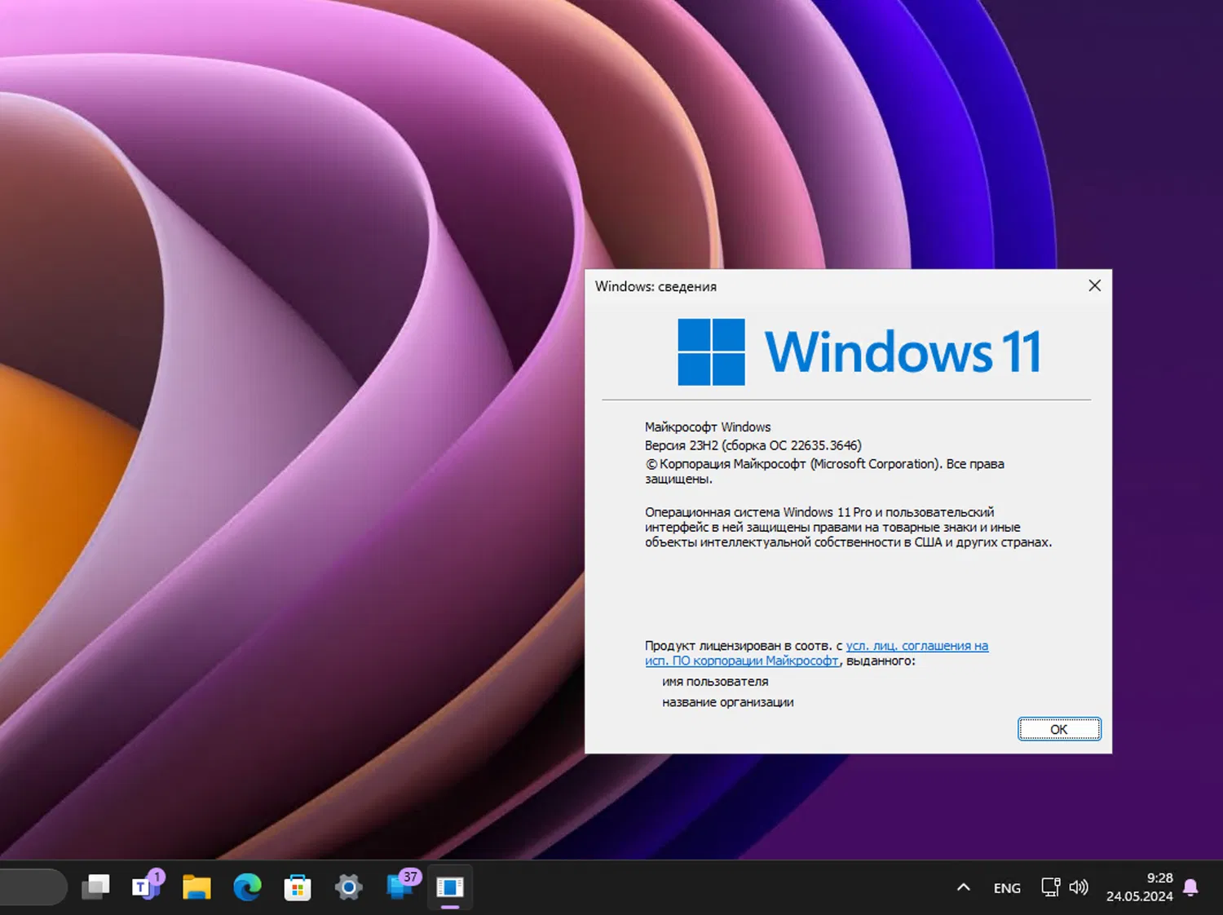Click the search pill at the taskbar left
Screen dimensions: 1223x915
click(x=33, y=886)
